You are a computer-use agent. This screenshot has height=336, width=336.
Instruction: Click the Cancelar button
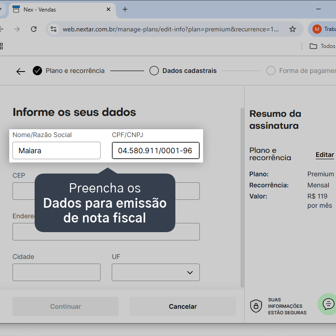point(183,306)
